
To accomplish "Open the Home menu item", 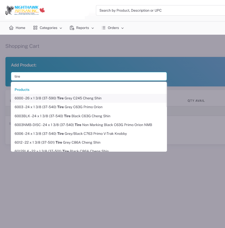I will (x=20, y=28).
